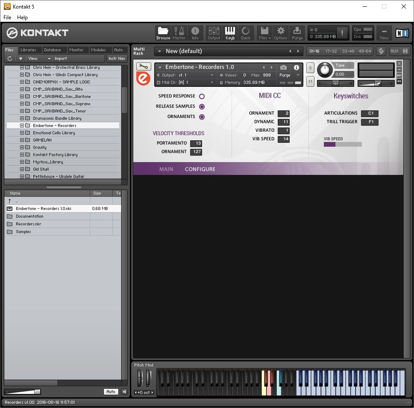Expand Kontakt Factory Library folder
Image resolution: width=414 pixels, height=408 pixels.
pos(22,154)
